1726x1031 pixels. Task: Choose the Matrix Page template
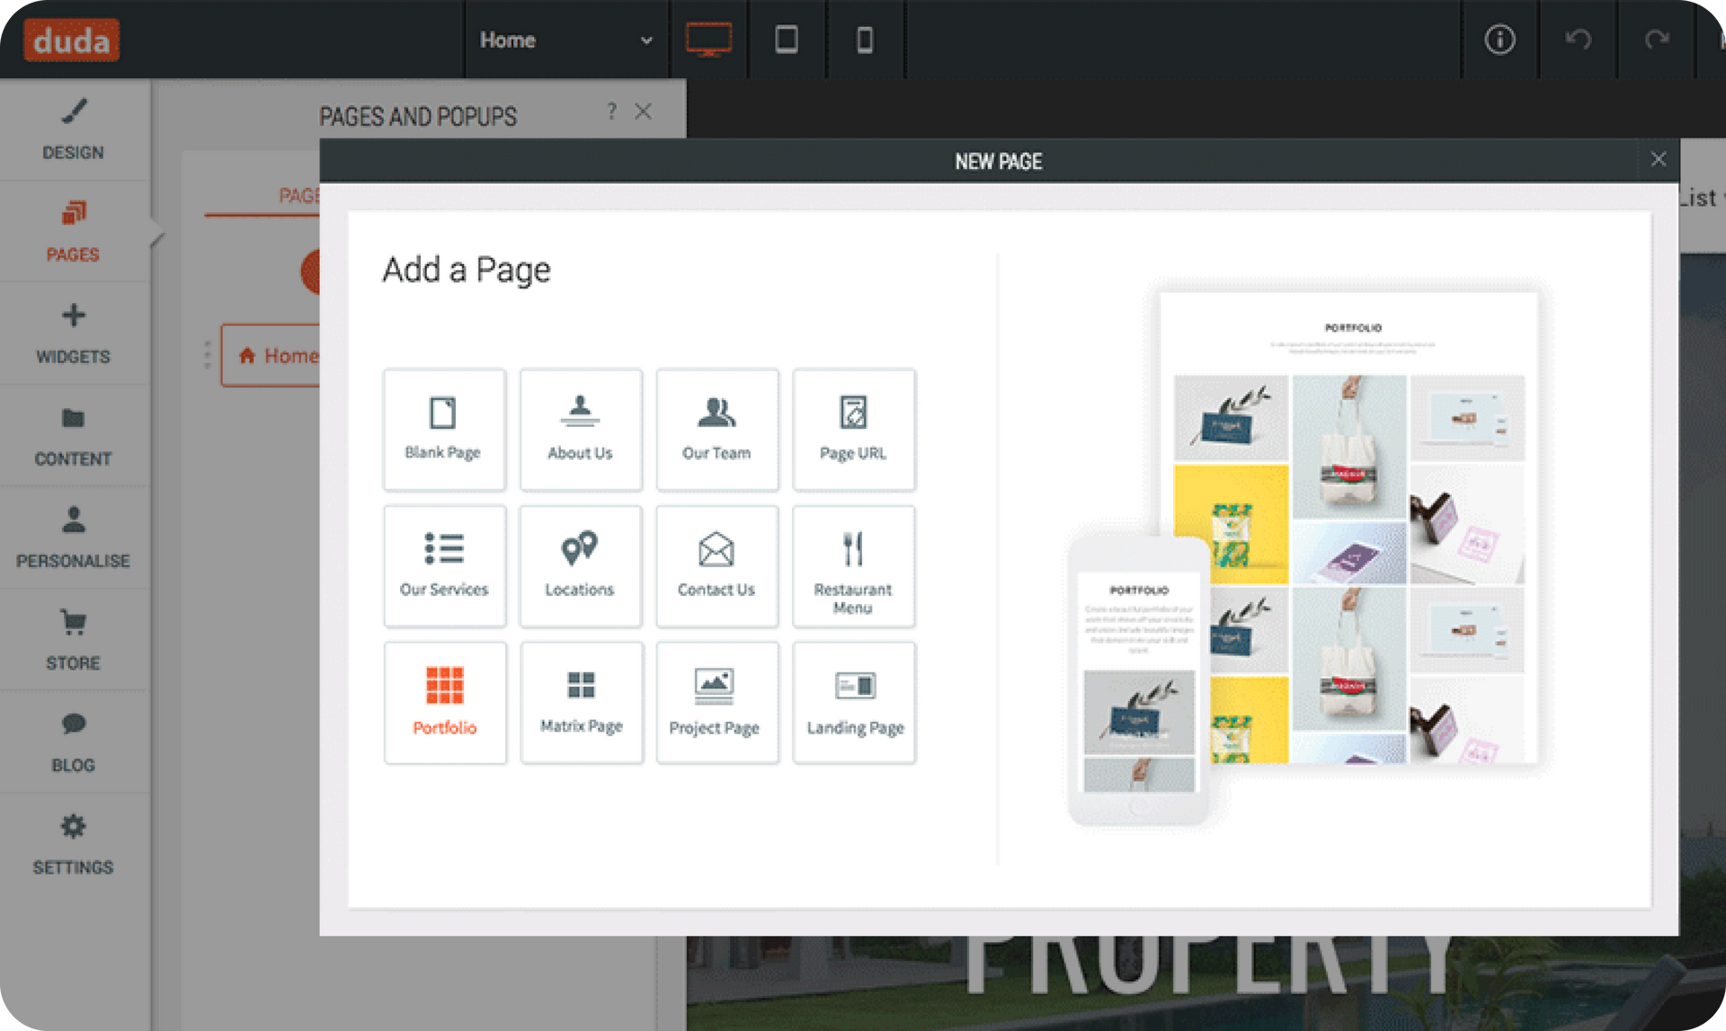582,703
